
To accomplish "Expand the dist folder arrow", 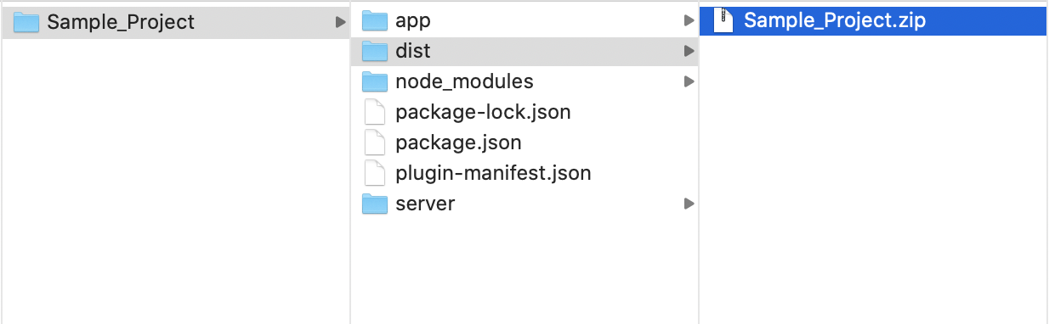I will 689,51.
